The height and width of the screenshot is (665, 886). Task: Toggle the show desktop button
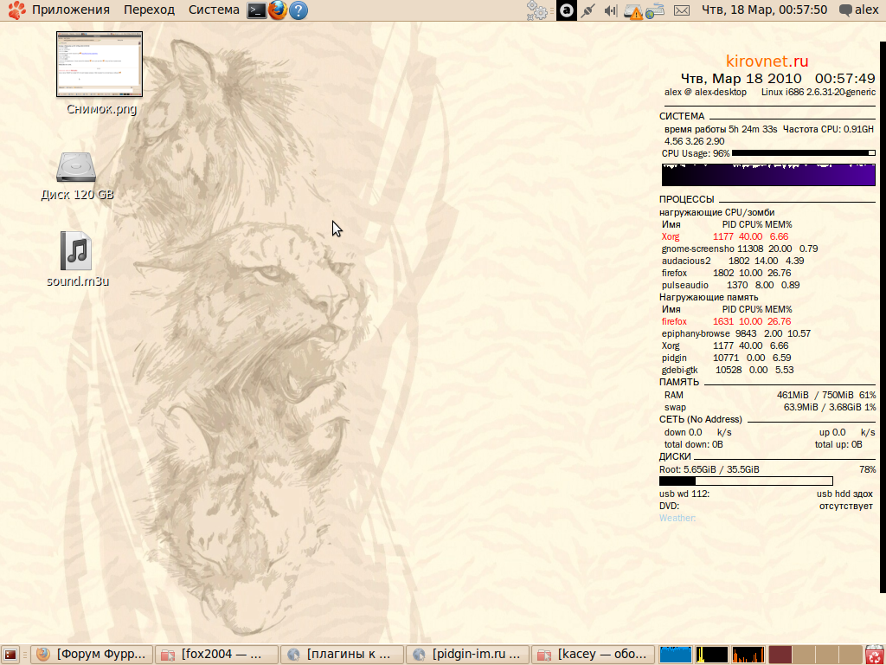tap(11, 655)
